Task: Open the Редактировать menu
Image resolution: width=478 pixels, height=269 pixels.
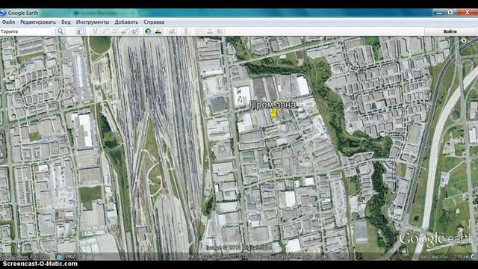Action: pyautogui.click(x=38, y=22)
